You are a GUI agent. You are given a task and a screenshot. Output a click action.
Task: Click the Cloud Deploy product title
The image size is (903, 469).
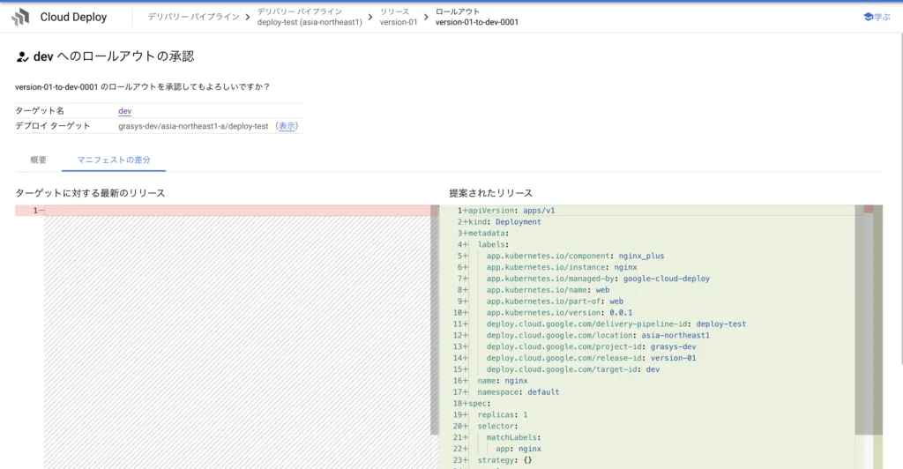(x=73, y=18)
